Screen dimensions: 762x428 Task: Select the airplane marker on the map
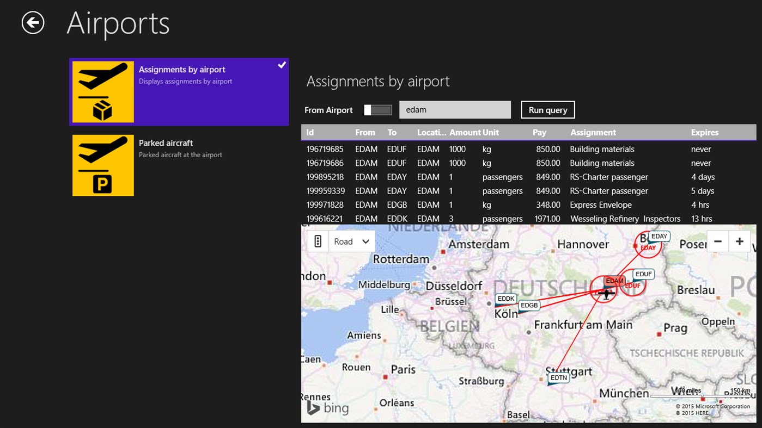[x=606, y=294]
